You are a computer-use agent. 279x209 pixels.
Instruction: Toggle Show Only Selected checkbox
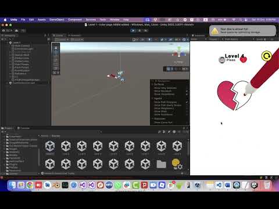(x=187, y=88)
